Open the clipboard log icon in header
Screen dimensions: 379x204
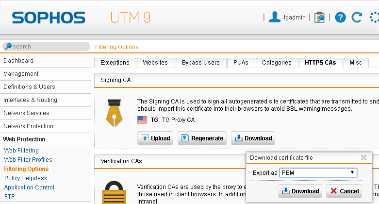point(319,17)
